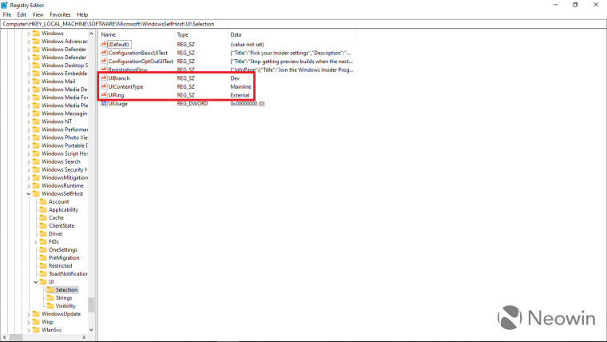Screen dimensions: 607x342
Task: Open the Help menu
Action: (x=82, y=14)
